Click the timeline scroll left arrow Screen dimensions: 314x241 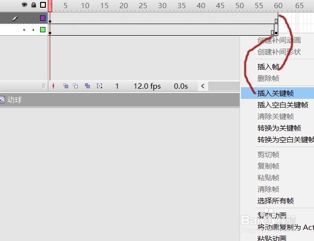[x=203, y=86]
